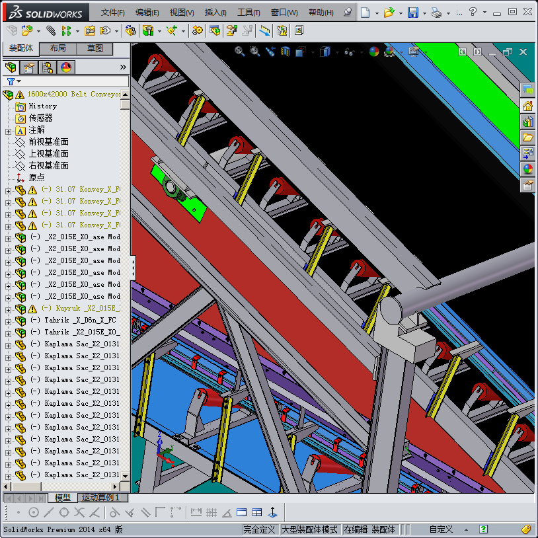
Task: Expand the Kuyruk _X2_015E component node
Action: [8, 309]
